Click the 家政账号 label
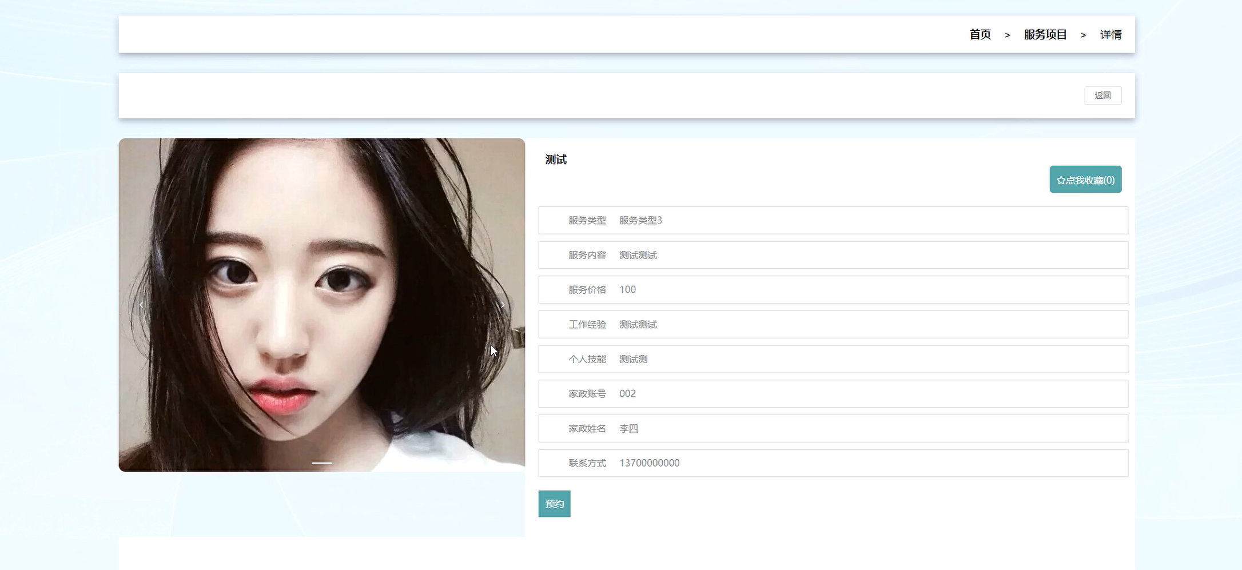 click(x=587, y=394)
